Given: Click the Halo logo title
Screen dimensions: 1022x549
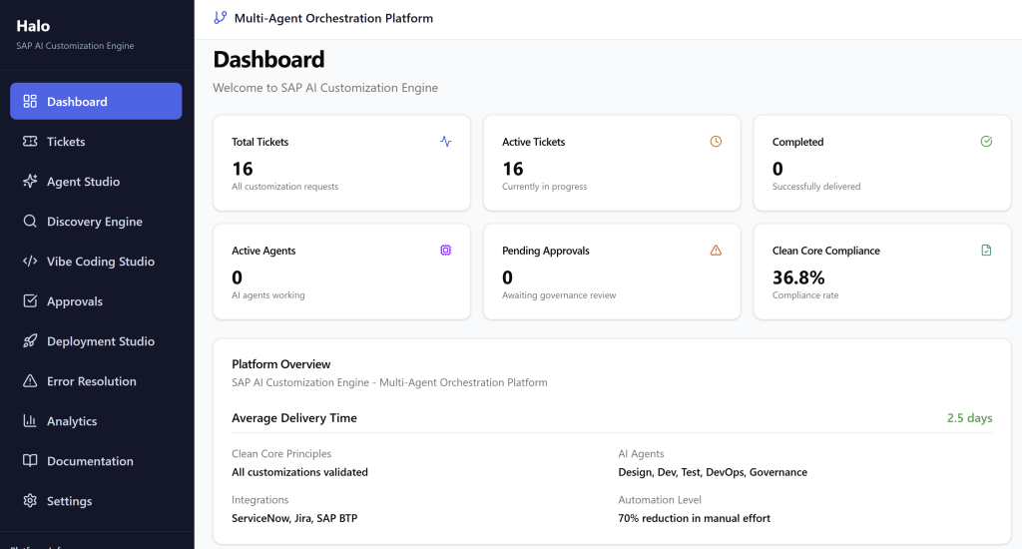Looking at the screenshot, I should [x=33, y=26].
